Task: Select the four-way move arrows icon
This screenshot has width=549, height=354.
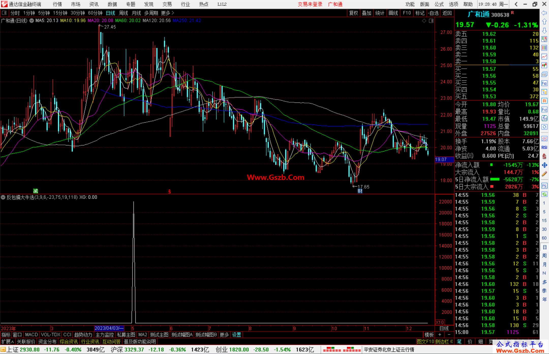Action: 544,165
